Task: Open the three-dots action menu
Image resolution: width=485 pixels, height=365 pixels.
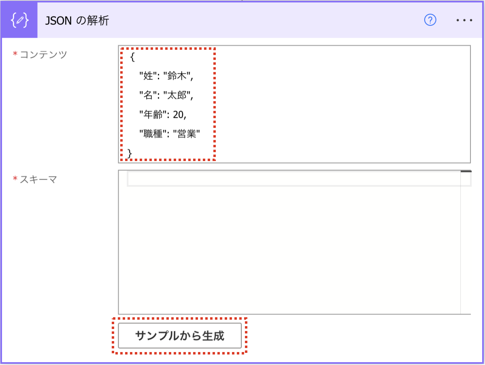Action: pyautogui.click(x=464, y=20)
